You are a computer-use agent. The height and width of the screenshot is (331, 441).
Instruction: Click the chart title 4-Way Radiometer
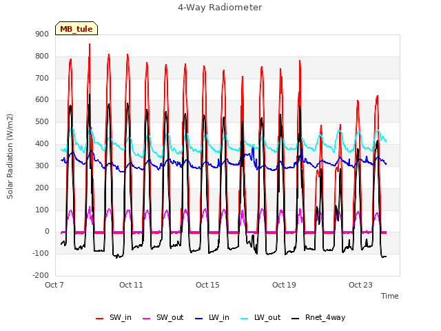[x=220, y=8]
